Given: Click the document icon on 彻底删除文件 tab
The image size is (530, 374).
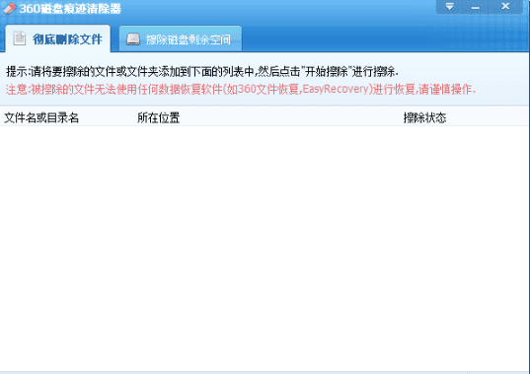Looking at the screenshot, I should tap(20, 38).
